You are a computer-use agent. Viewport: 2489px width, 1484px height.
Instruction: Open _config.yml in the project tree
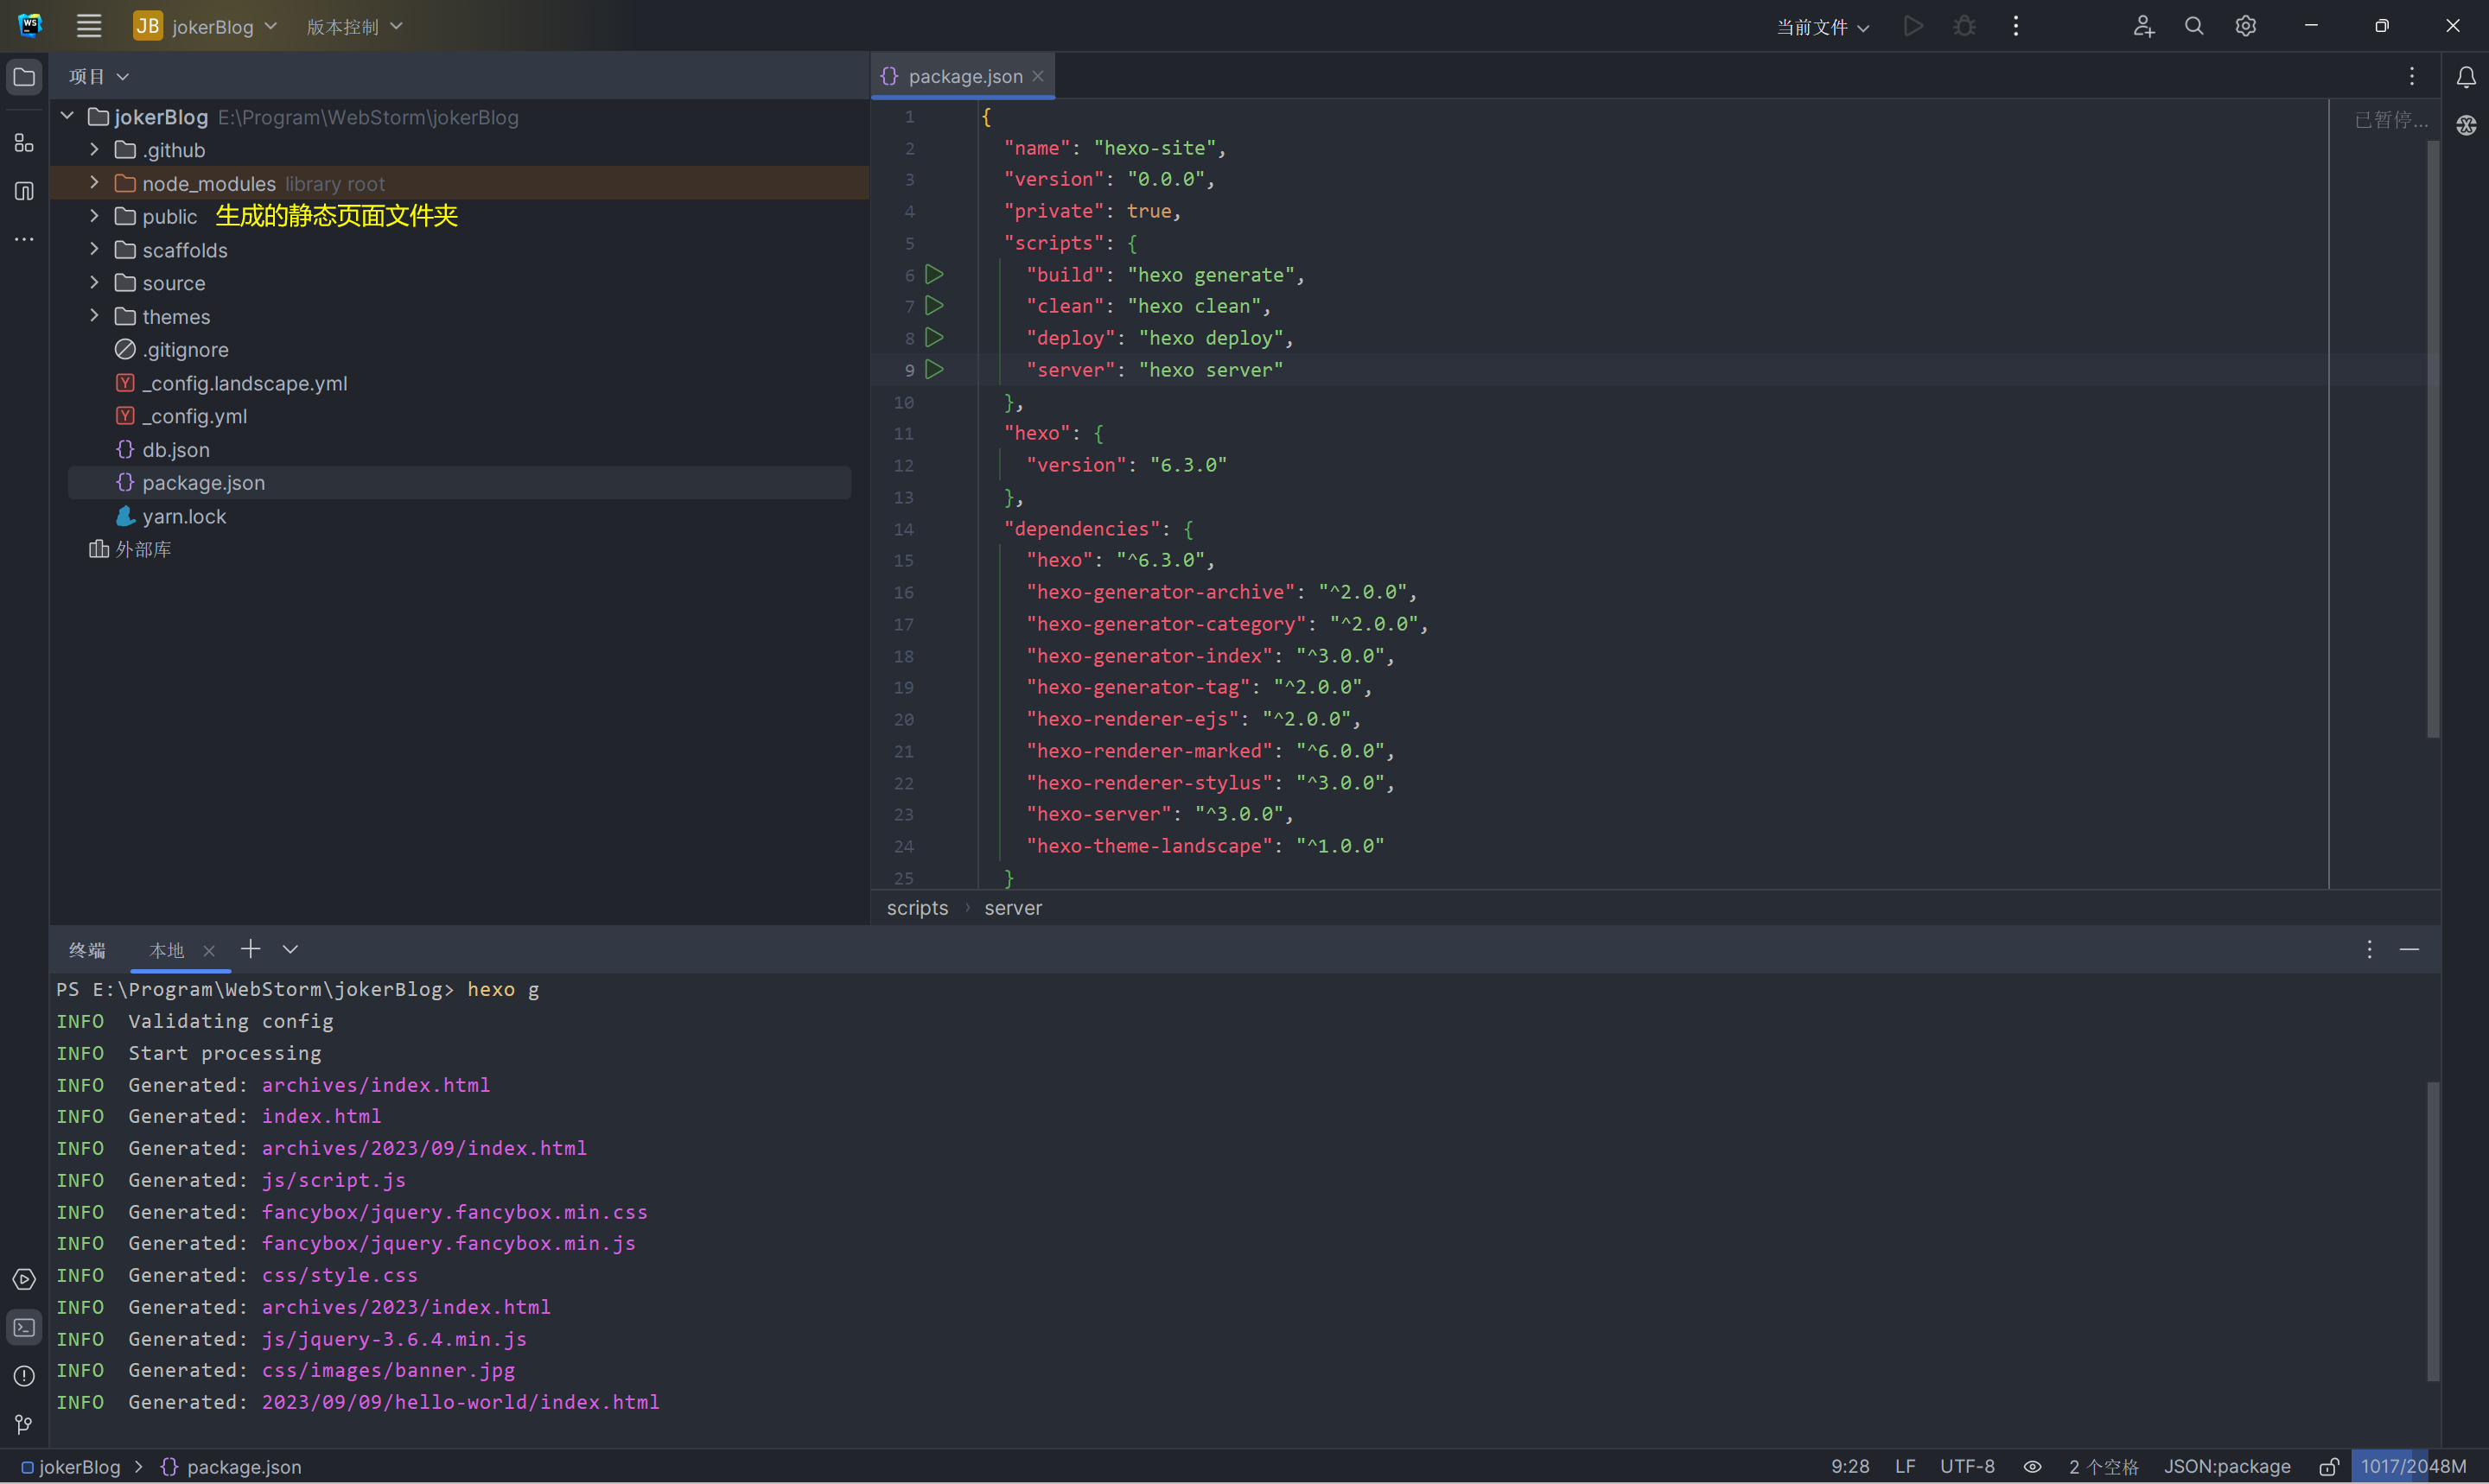(194, 416)
